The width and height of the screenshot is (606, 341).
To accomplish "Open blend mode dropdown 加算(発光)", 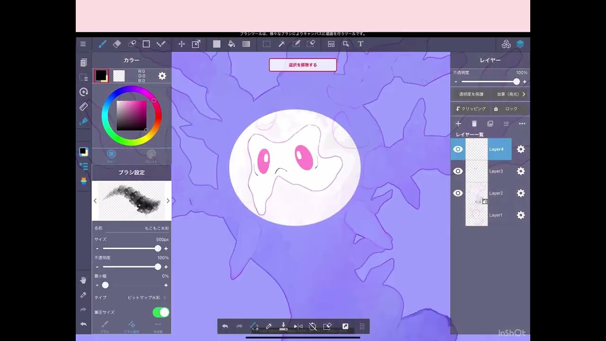I will pyautogui.click(x=511, y=94).
